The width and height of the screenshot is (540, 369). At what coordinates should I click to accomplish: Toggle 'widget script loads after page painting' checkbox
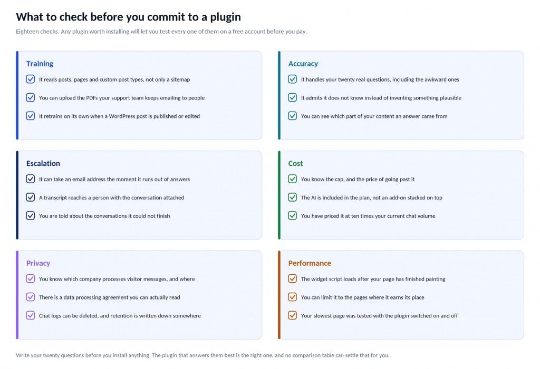[x=292, y=278]
